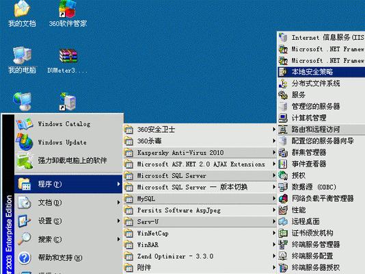Screen dimensions: 365x274
Task: Expand the Kaspersky Anti-Virus 2010 arrow
Action: [x=274, y=152]
